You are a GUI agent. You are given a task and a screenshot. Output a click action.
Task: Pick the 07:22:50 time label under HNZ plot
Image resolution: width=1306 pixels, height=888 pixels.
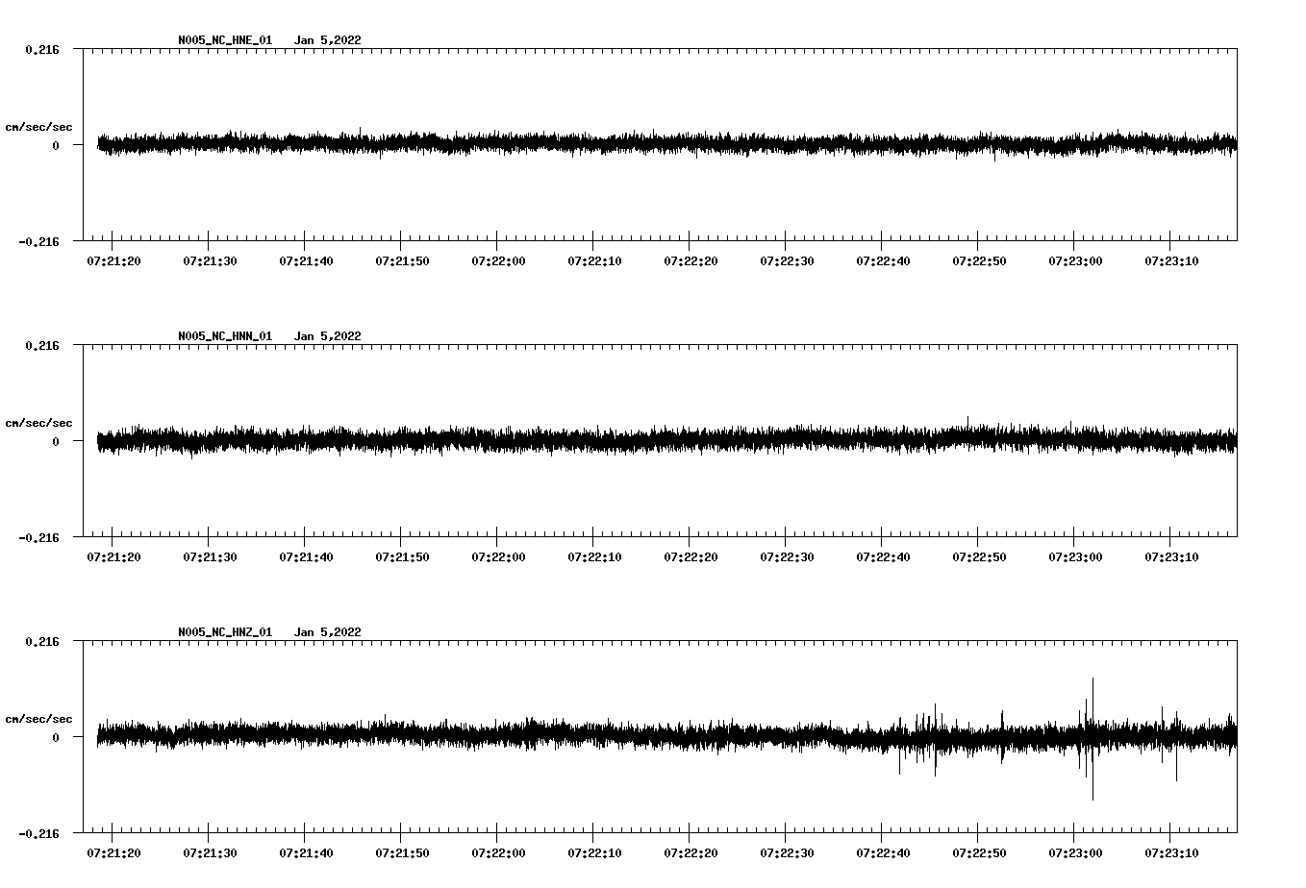(979, 853)
